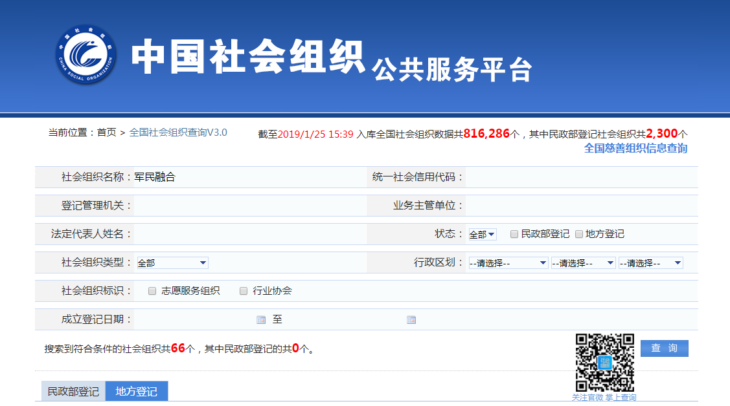Click the QR code image

click(605, 363)
